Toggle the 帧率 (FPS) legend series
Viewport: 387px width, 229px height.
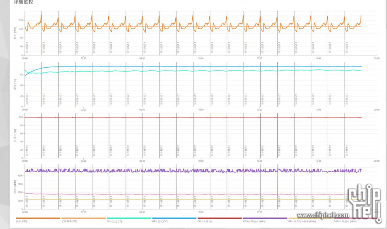[38, 220]
